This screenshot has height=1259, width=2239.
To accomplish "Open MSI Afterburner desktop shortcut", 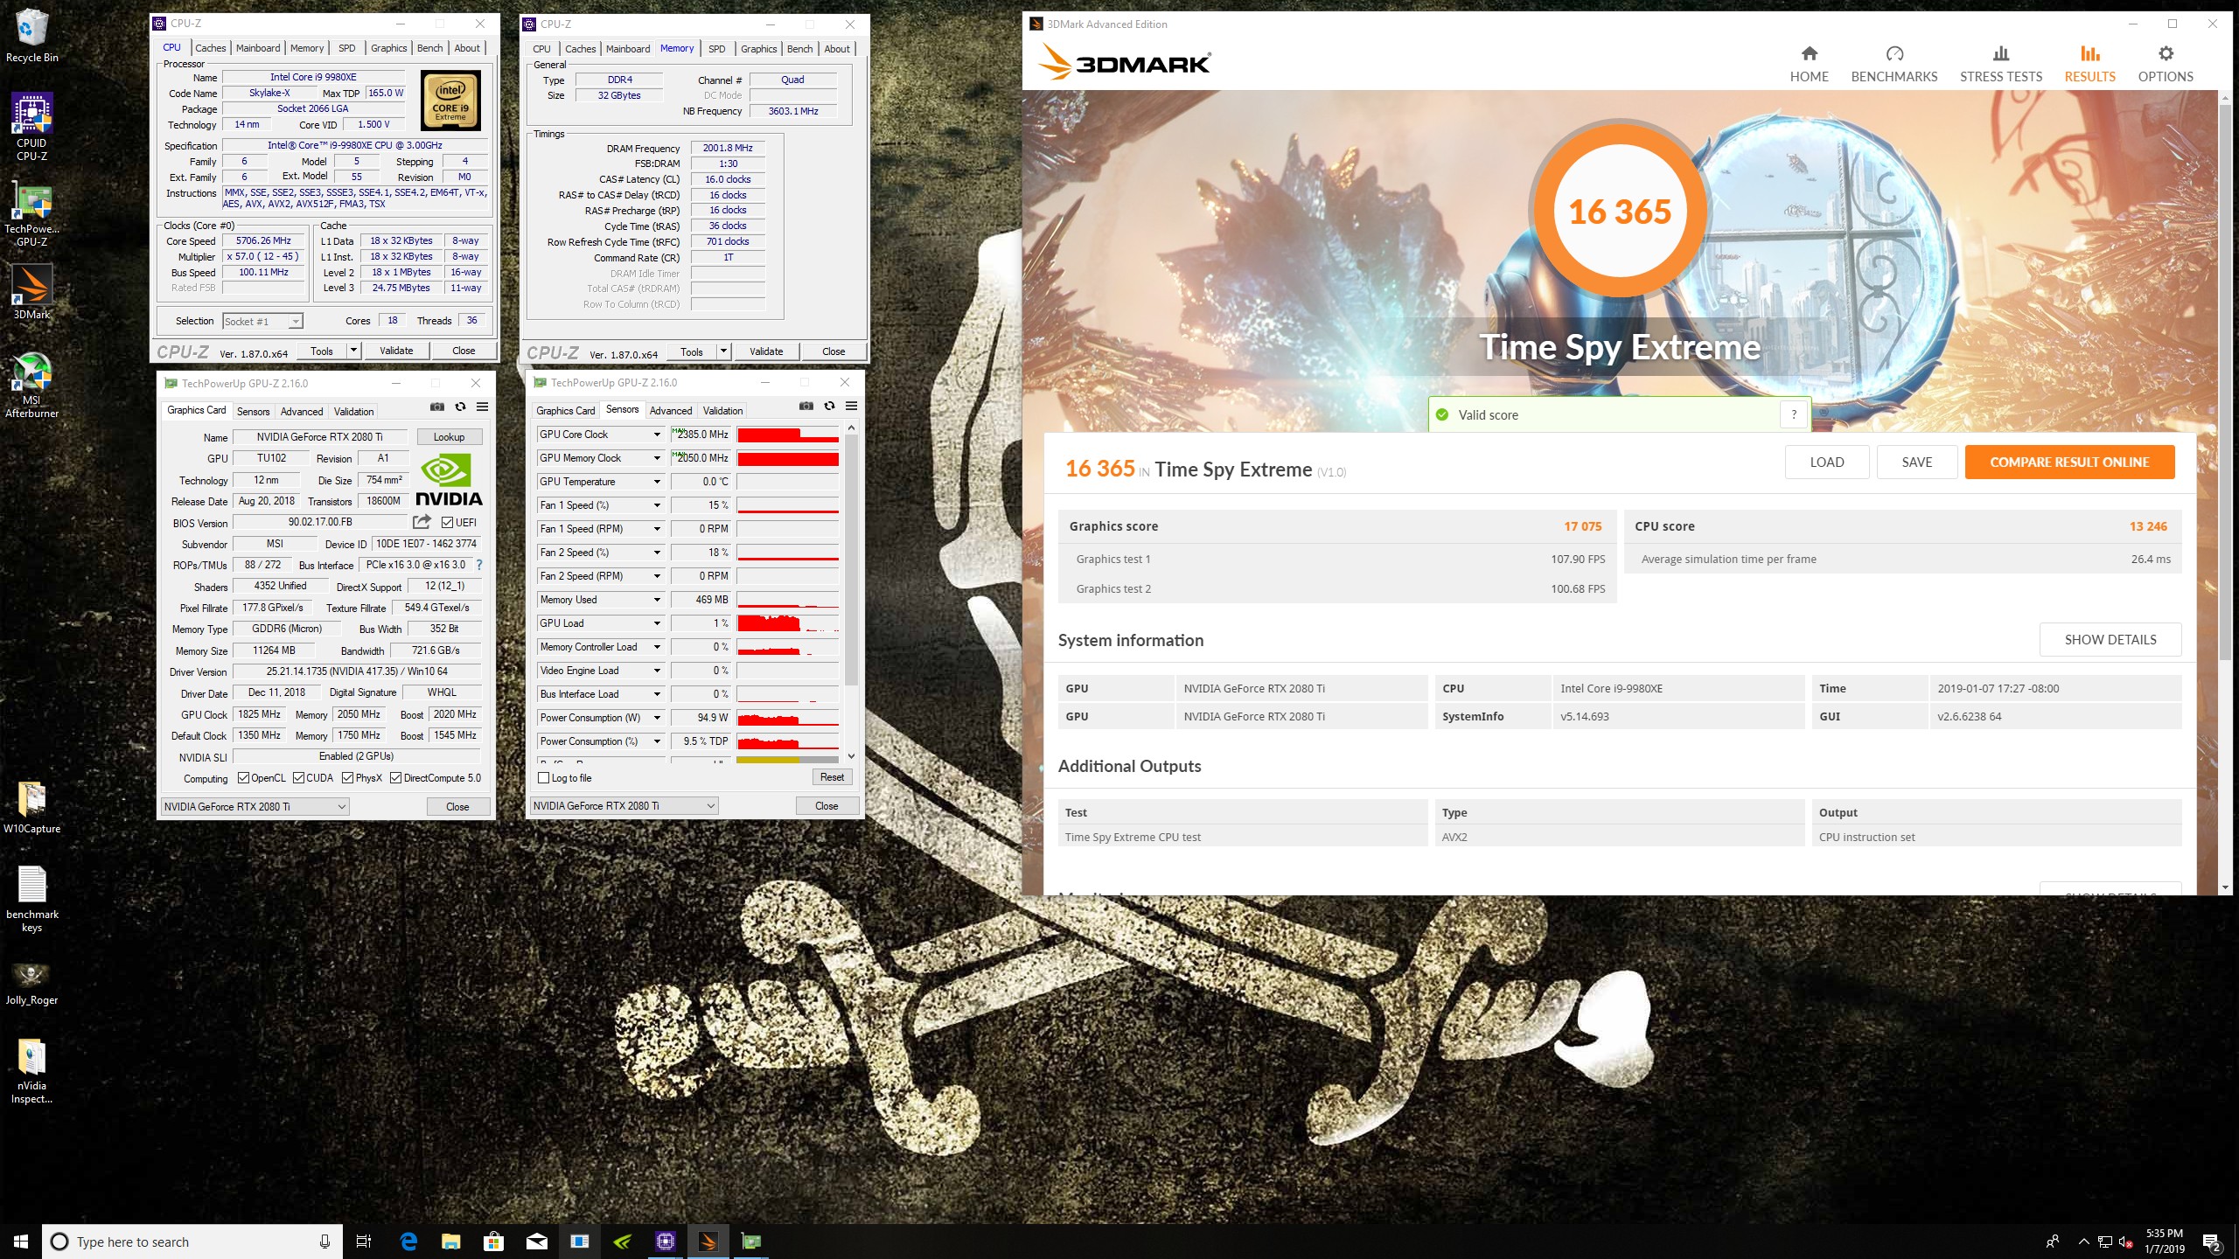I will tap(31, 385).
